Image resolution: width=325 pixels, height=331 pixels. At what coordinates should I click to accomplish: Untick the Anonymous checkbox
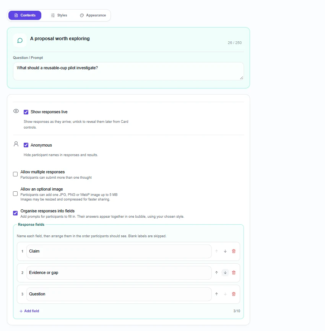[26, 145]
